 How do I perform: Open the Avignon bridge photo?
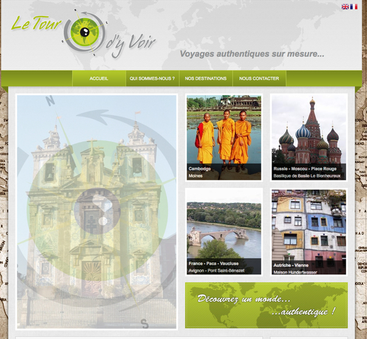[x=224, y=227]
